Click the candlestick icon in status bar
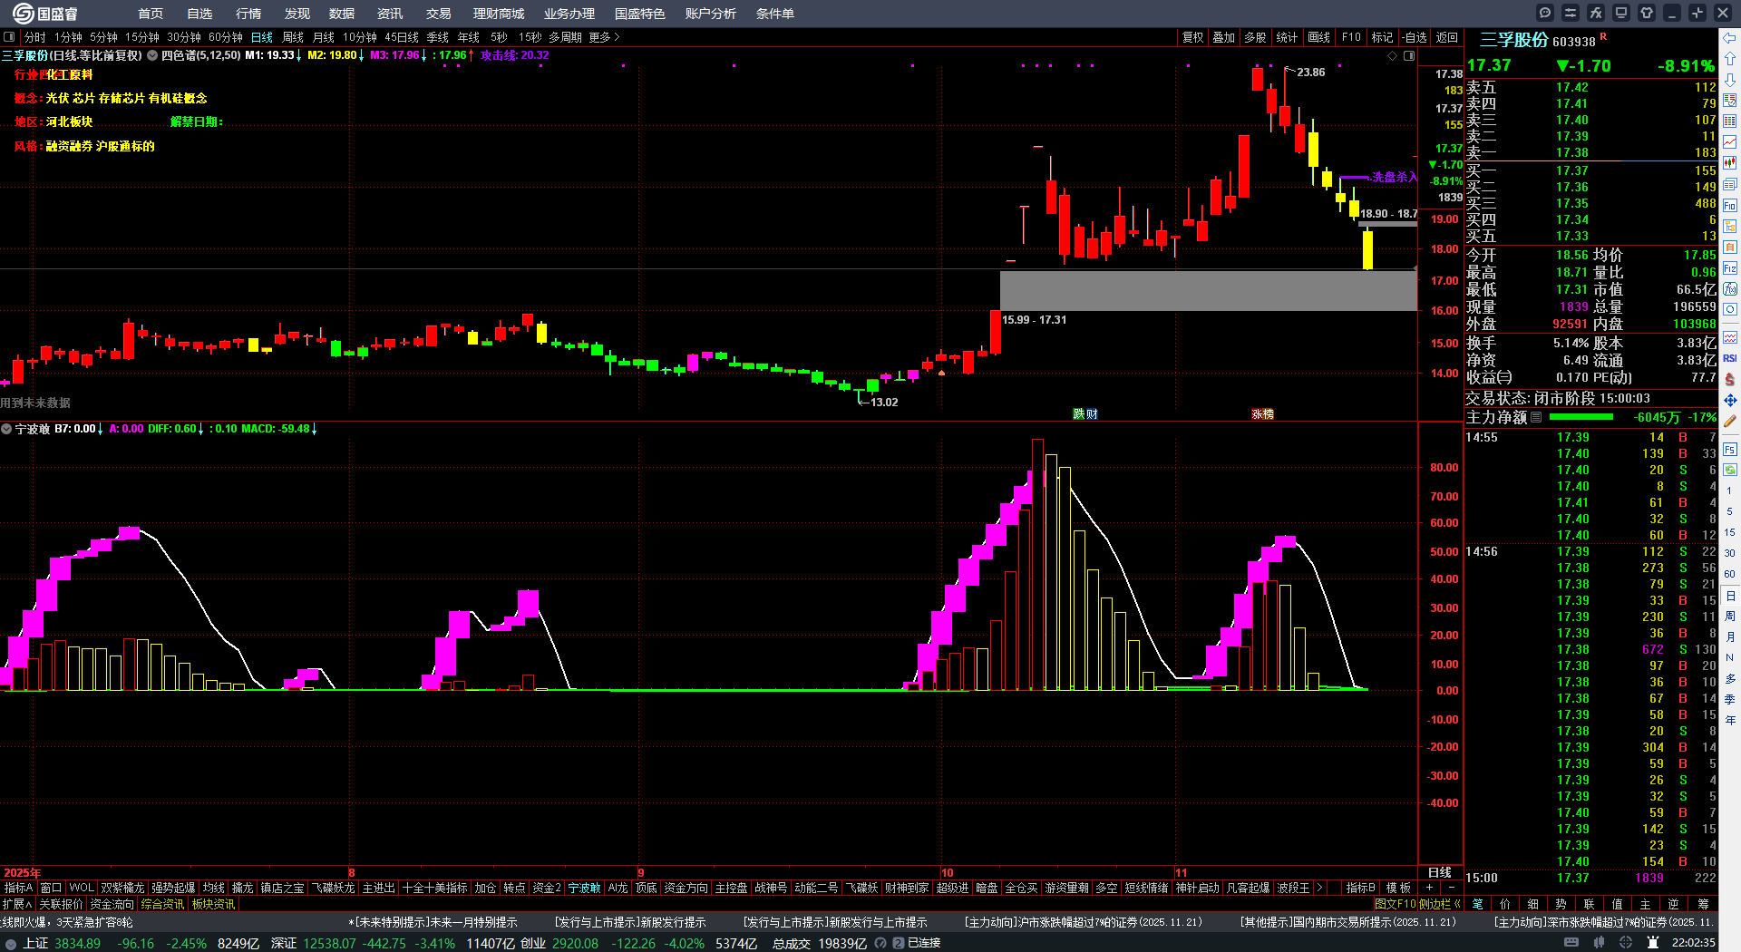Viewport: 1741px width, 952px height. click(x=1600, y=943)
